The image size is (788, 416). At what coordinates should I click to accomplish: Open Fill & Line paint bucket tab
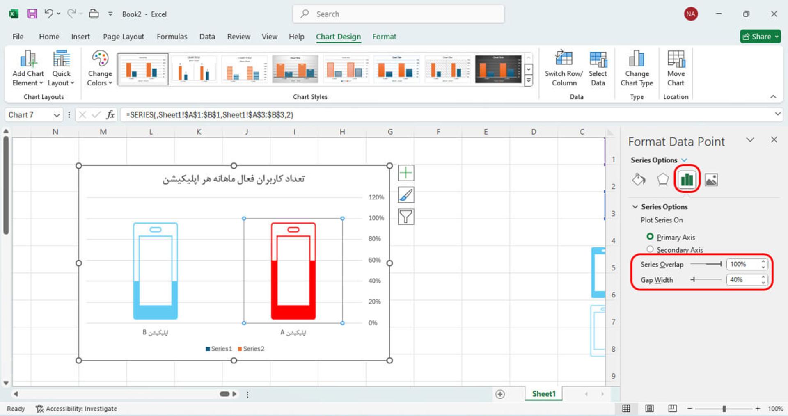pyautogui.click(x=639, y=180)
